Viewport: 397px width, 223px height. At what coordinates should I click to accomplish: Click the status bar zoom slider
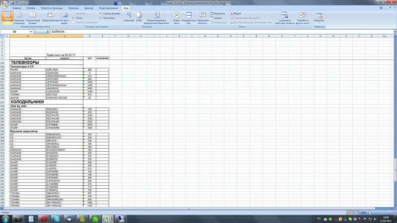[382, 213]
